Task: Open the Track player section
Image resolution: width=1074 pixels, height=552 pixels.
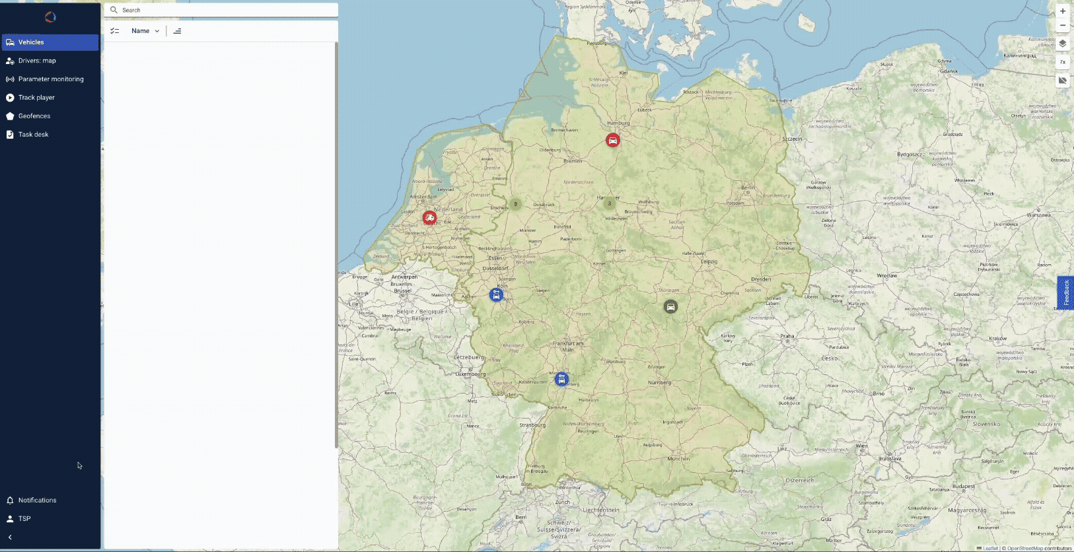Action: point(36,98)
